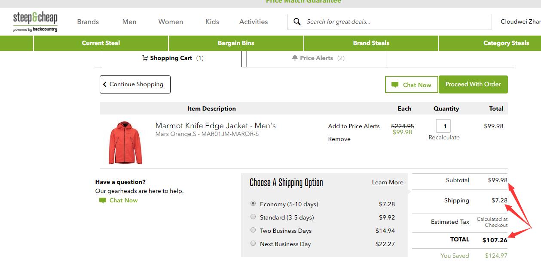This screenshot has height=274, width=541.
Task: Click the You Saved $124.97 amount
Action: (496, 256)
